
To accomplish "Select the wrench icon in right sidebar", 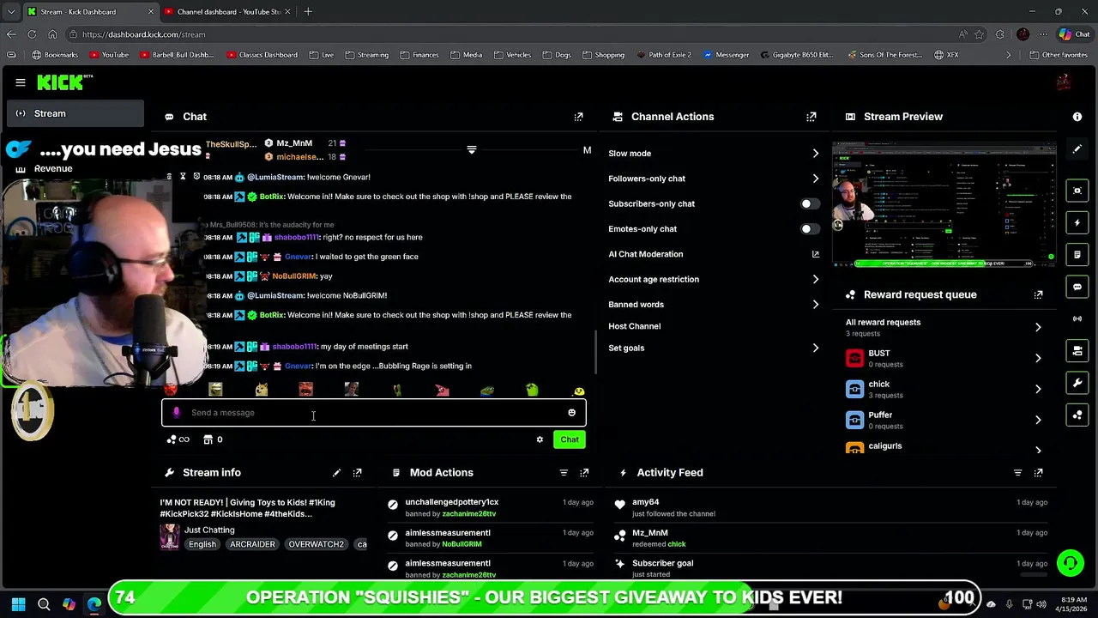I will coord(1077,383).
